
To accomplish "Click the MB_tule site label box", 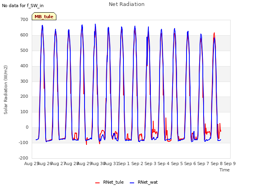I will (x=44, y=16).
